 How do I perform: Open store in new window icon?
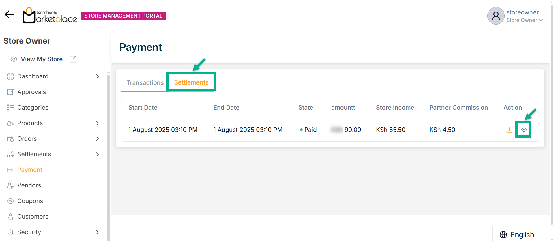tap(73, 59)
